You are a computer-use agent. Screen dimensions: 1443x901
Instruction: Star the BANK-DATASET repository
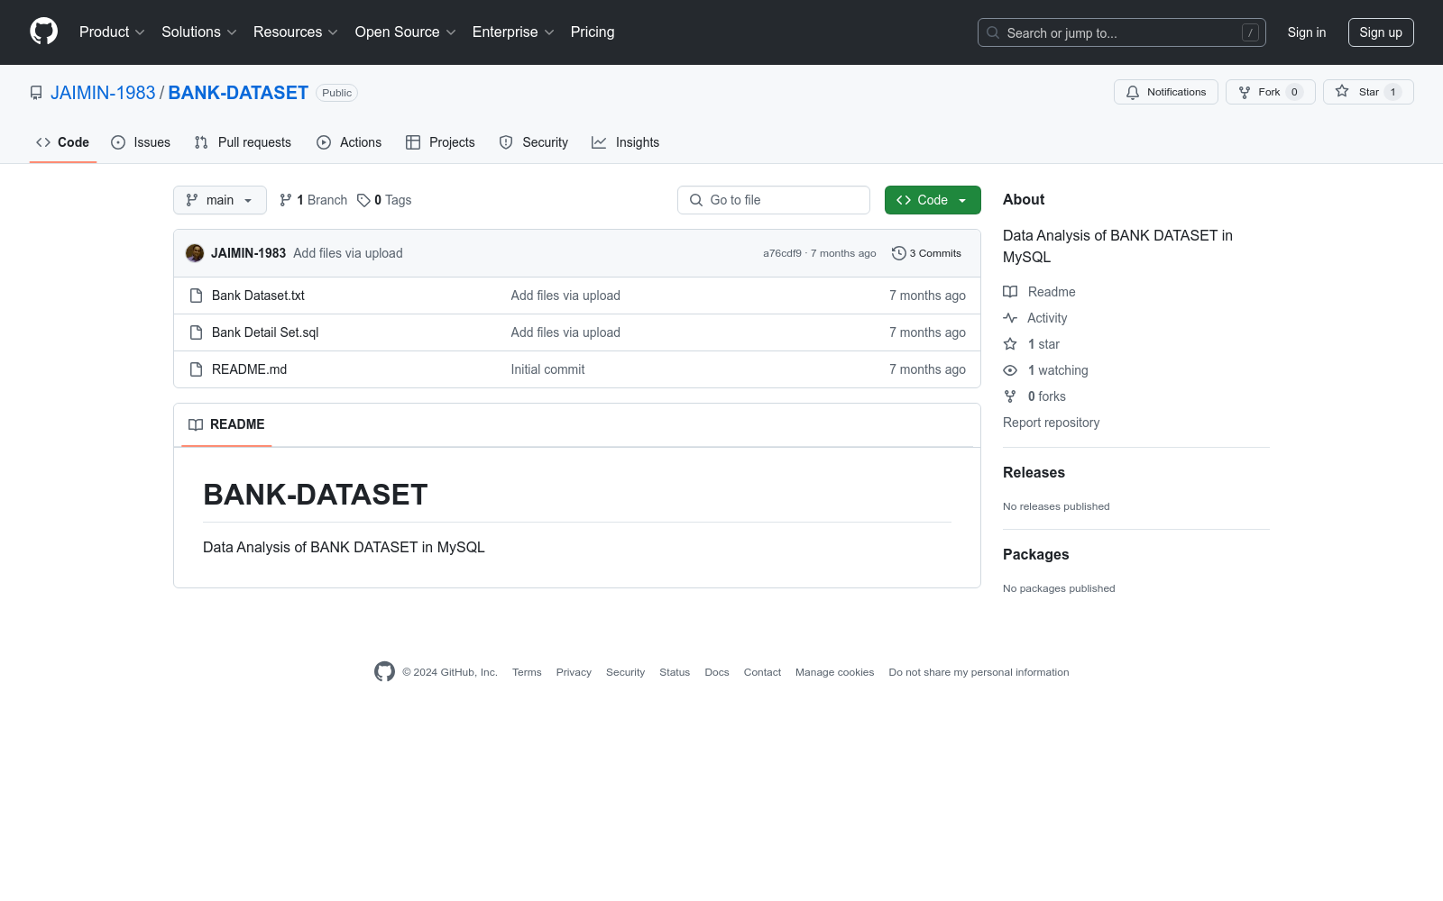pyautogui.click(x=1368, y=92)
